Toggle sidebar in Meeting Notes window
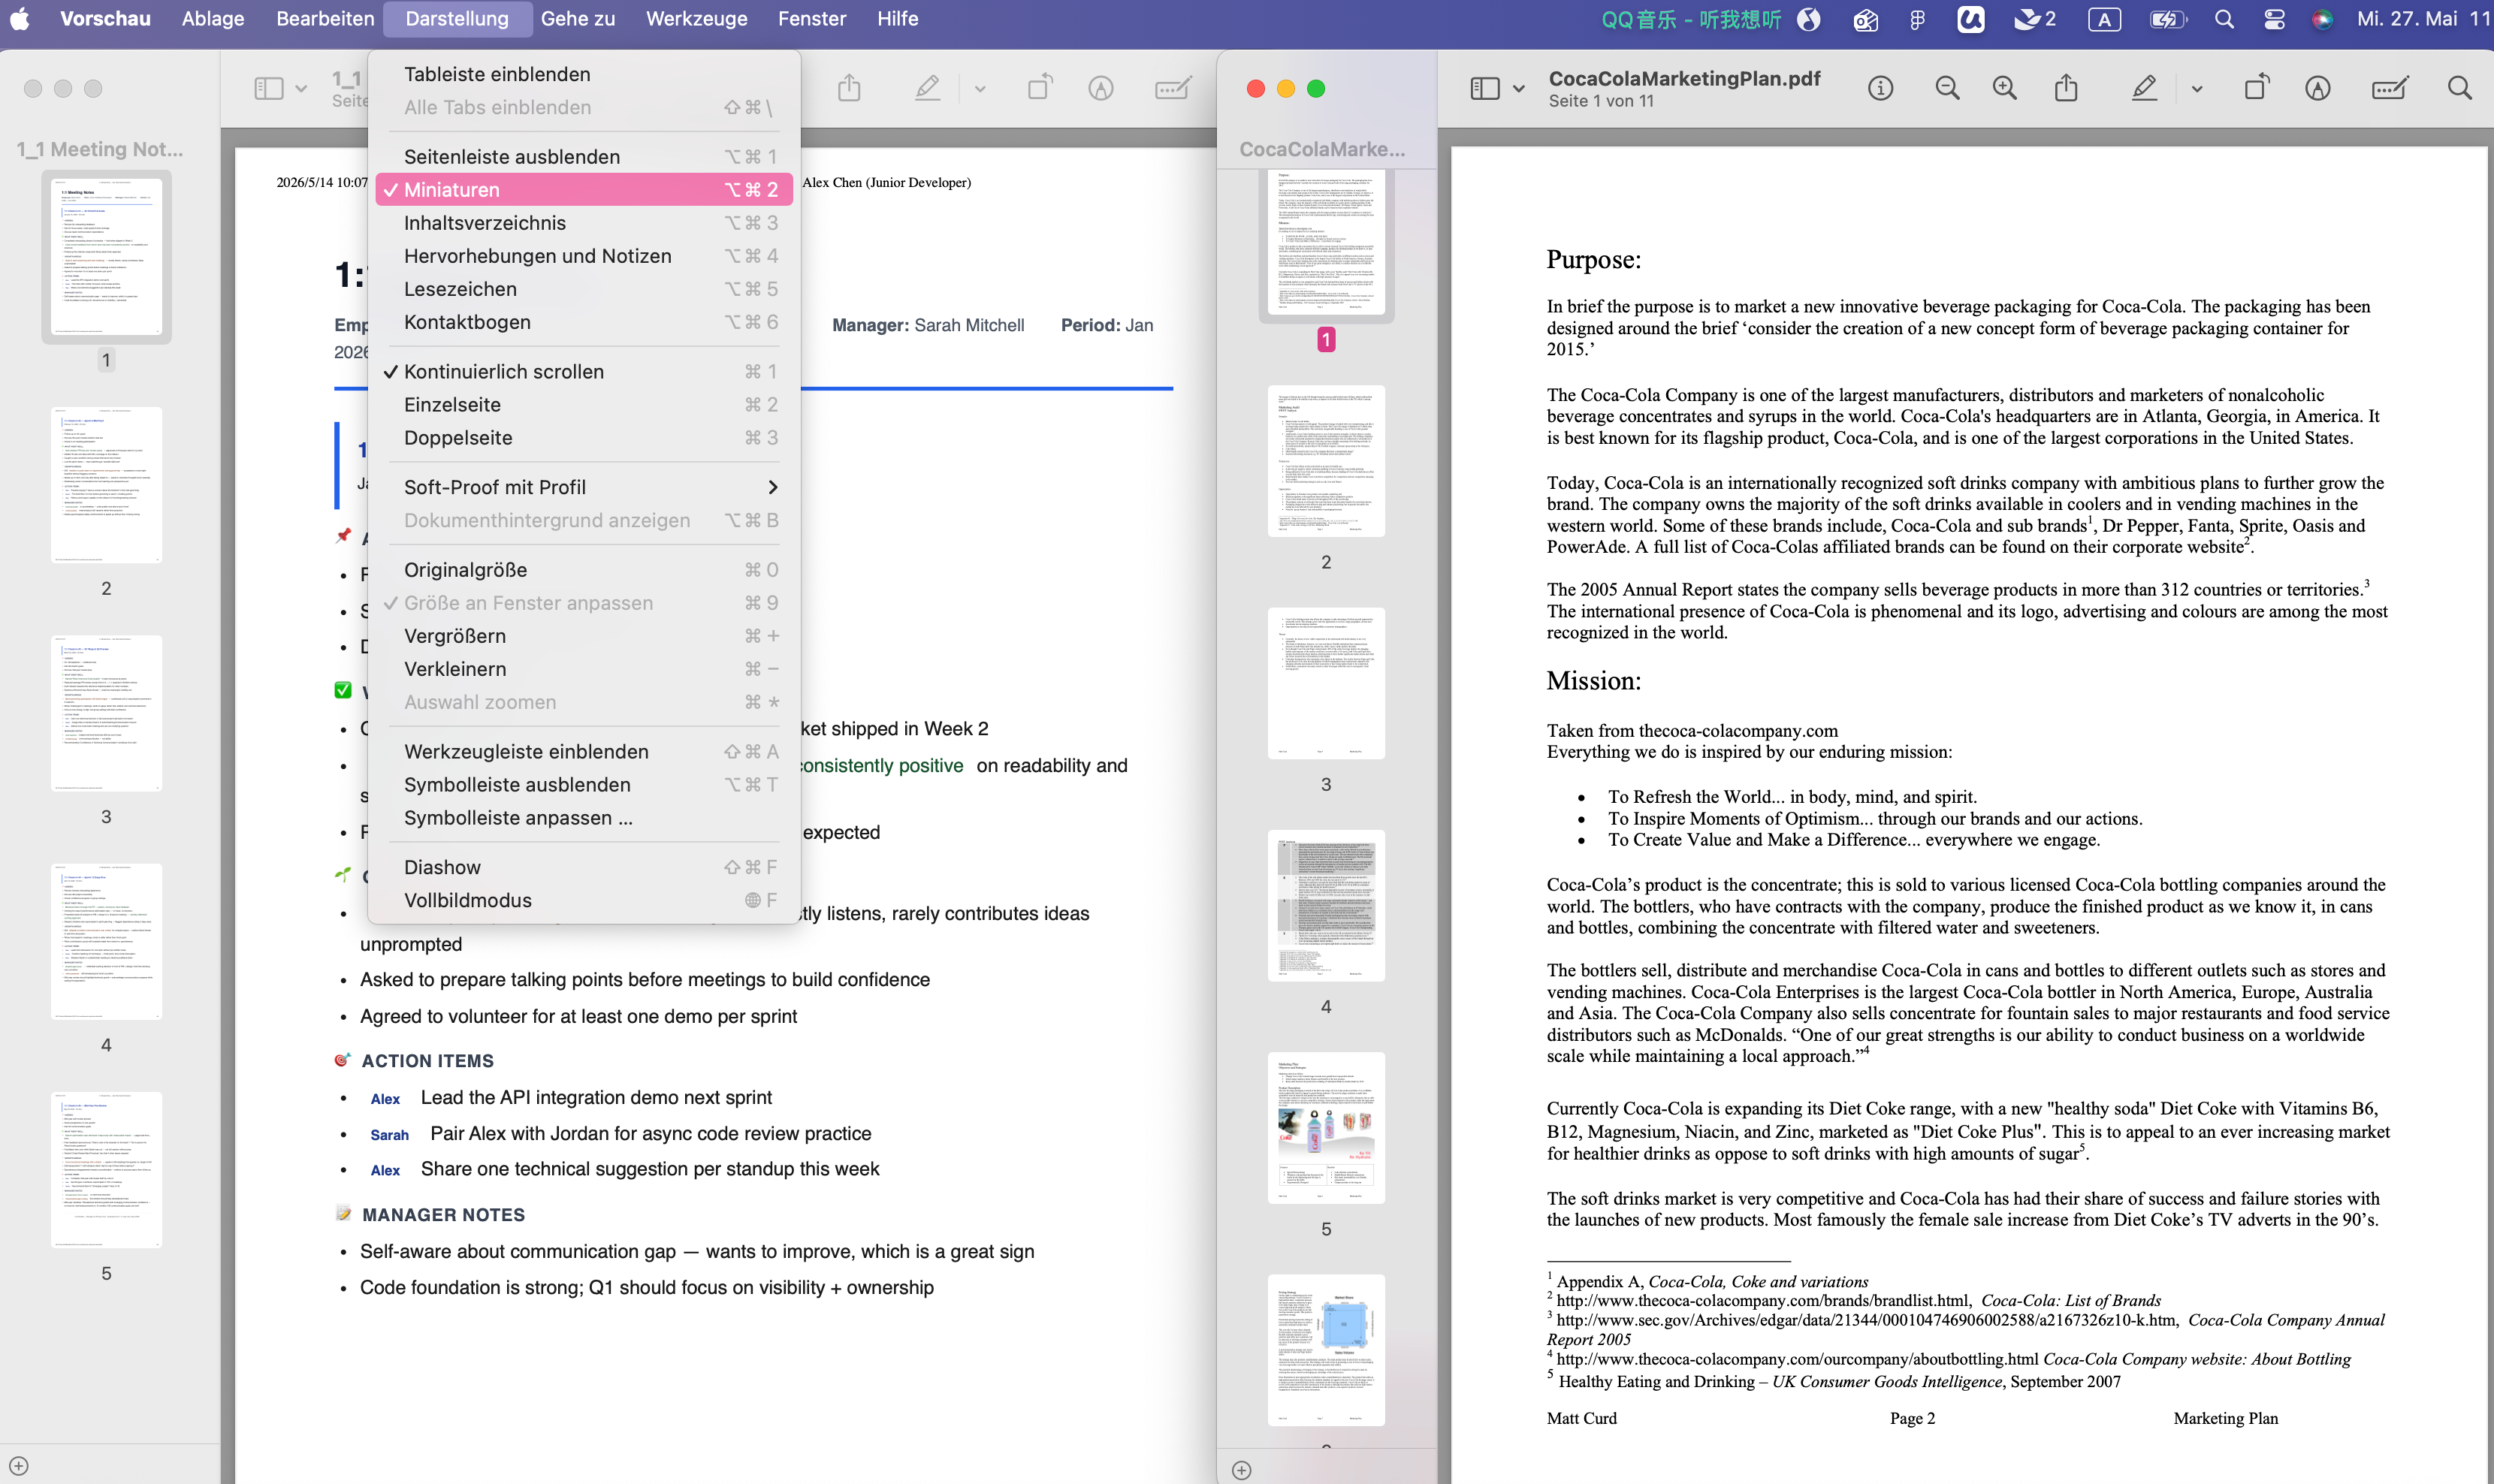The width and height of the screenshot is (2494, 1484). [x=268, y=89]
